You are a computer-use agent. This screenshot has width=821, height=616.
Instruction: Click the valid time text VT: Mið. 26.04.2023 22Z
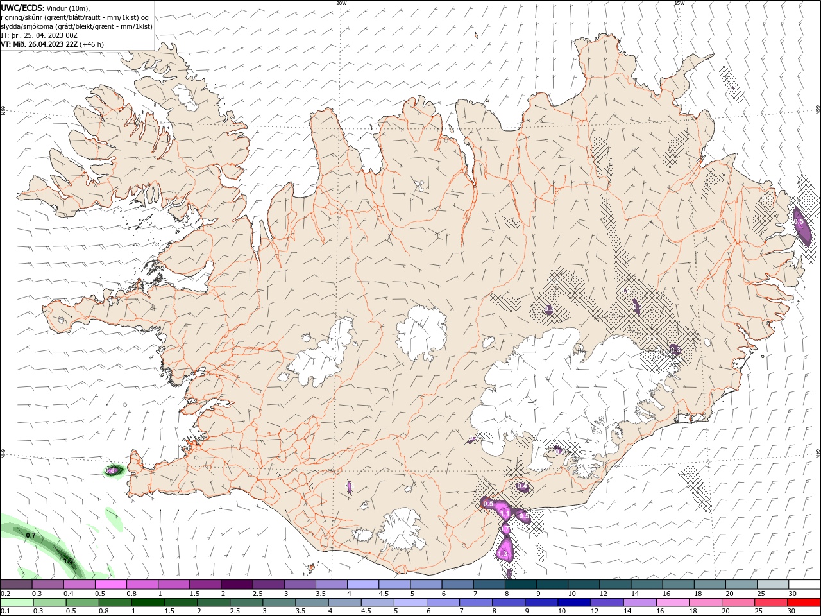click(x=39, y=44)
